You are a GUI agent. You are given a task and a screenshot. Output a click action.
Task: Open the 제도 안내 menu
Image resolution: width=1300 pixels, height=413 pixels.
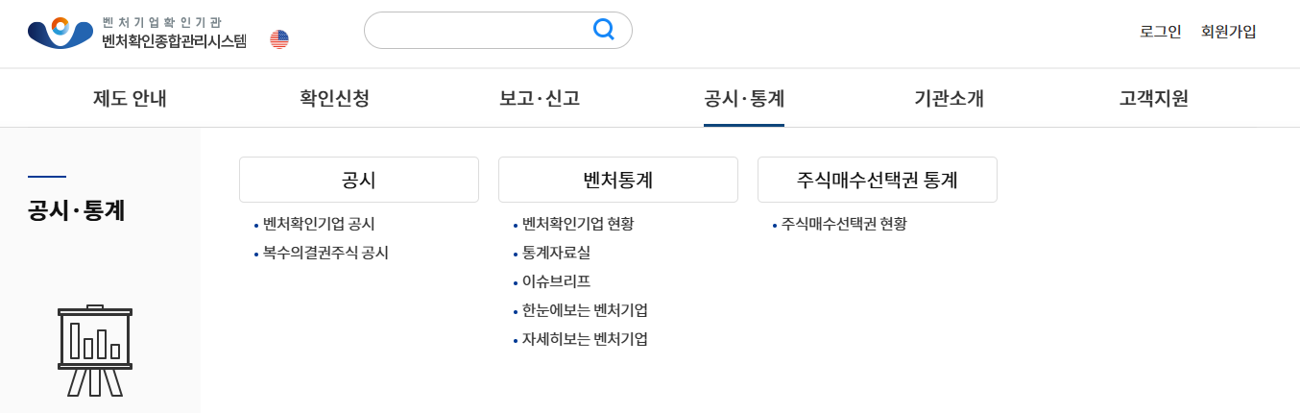coord(130,98)
